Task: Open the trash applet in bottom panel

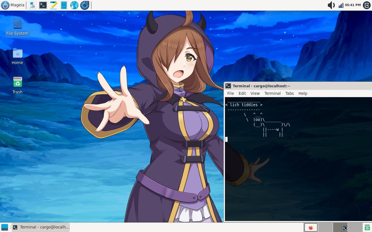Action: (367, 227)
